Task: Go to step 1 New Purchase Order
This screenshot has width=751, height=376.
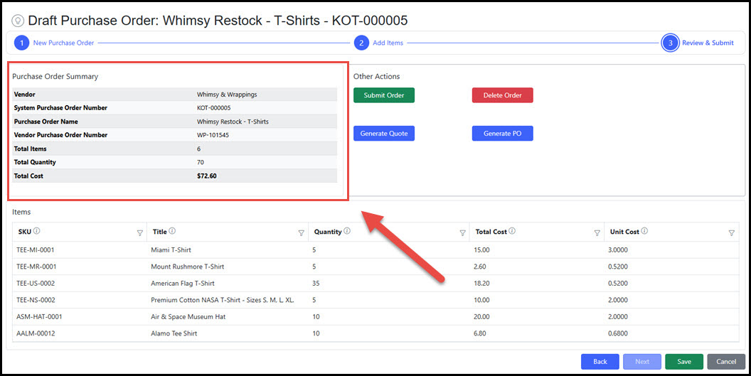Action: 21,43
